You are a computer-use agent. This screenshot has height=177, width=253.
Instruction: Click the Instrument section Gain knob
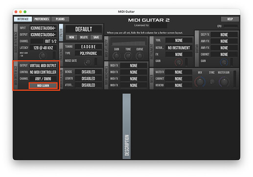(x=179, y=62)
